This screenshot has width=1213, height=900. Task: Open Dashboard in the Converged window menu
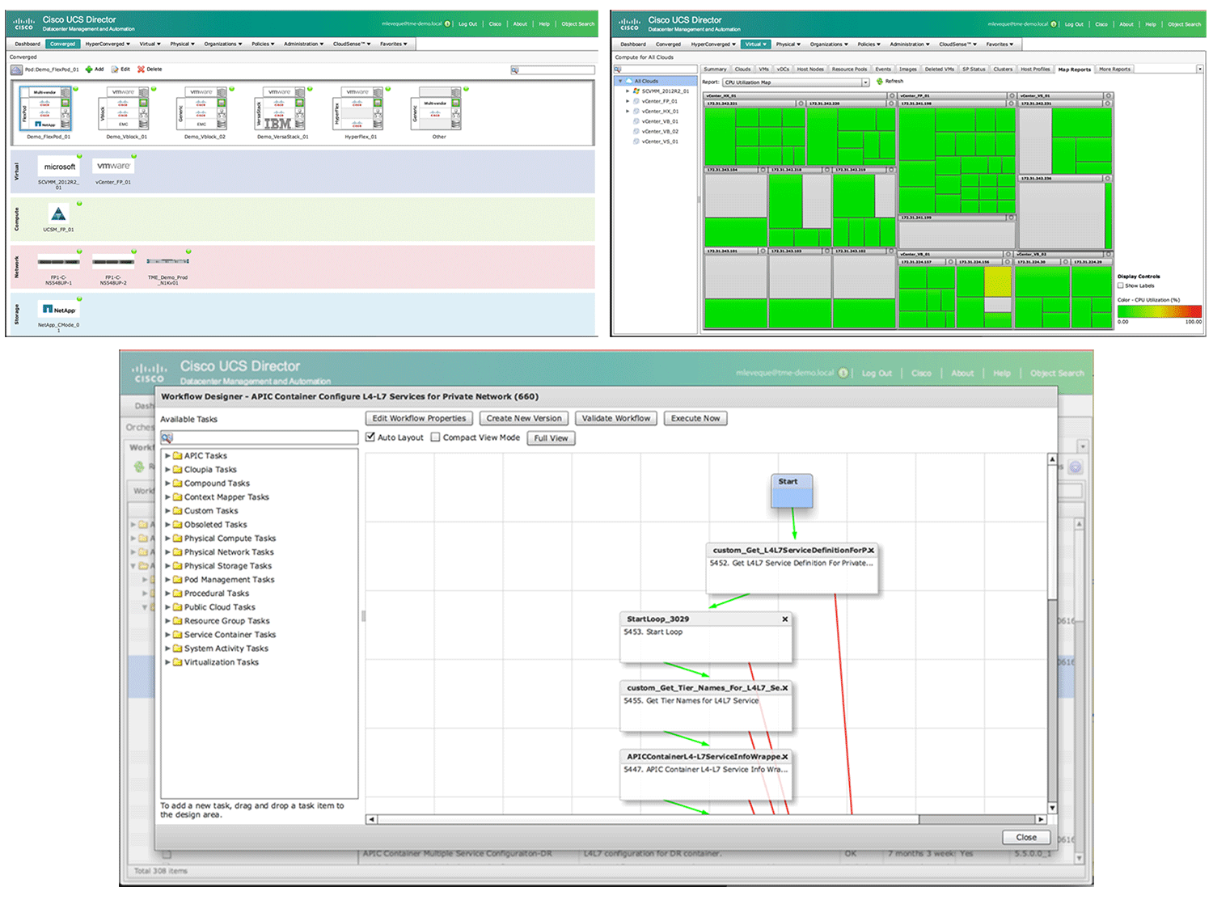click(x=27, y=44)
